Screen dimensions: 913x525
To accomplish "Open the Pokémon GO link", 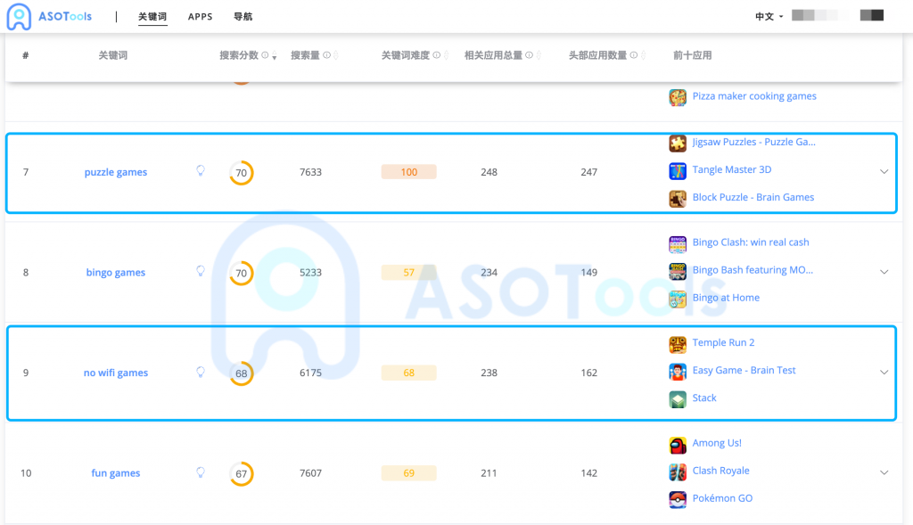I will tap(722, 498).
